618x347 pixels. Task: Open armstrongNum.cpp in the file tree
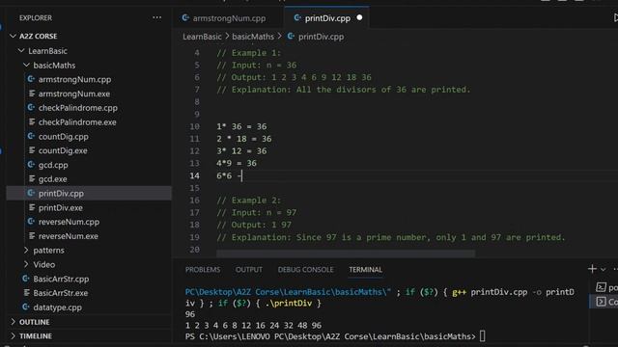74,79
